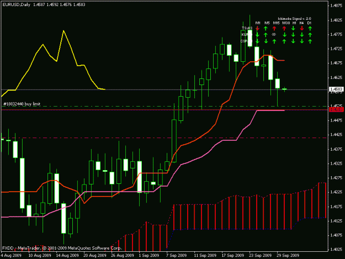Click the 1.4775 price axis label
Screen dimensions: 345x259
click(336, 35)
